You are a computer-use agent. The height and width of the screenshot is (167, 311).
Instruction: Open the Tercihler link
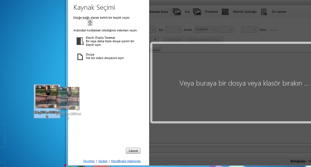point(89,161)
